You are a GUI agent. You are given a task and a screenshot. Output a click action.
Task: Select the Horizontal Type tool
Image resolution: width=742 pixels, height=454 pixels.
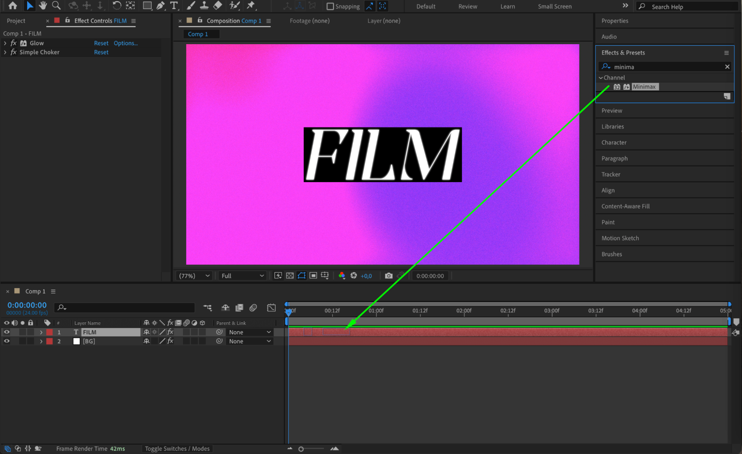point(174,6)
